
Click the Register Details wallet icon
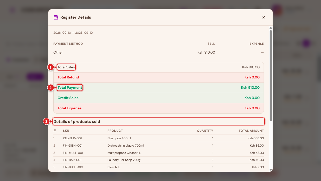click(x=56, y=17)
